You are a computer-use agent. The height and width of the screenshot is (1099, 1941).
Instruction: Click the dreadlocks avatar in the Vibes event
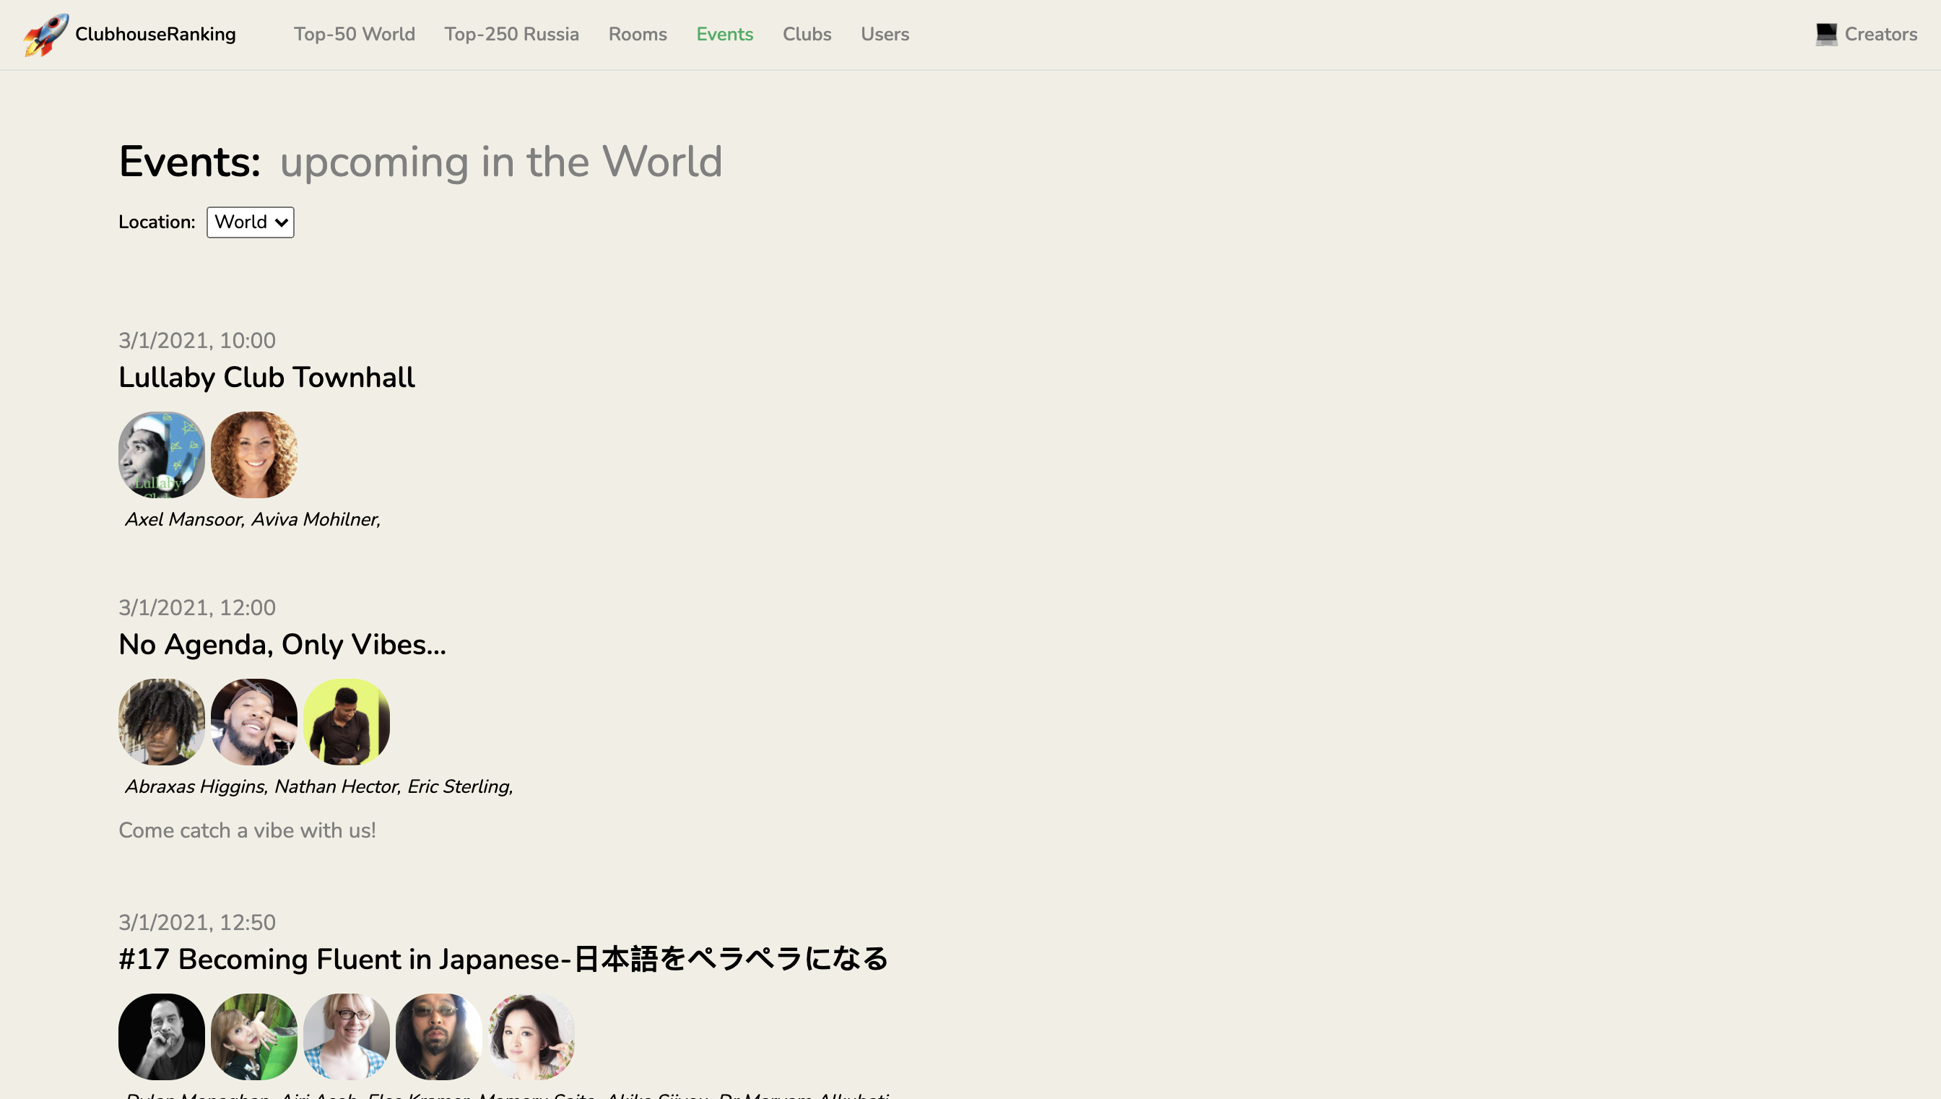(x=162, y=721)
